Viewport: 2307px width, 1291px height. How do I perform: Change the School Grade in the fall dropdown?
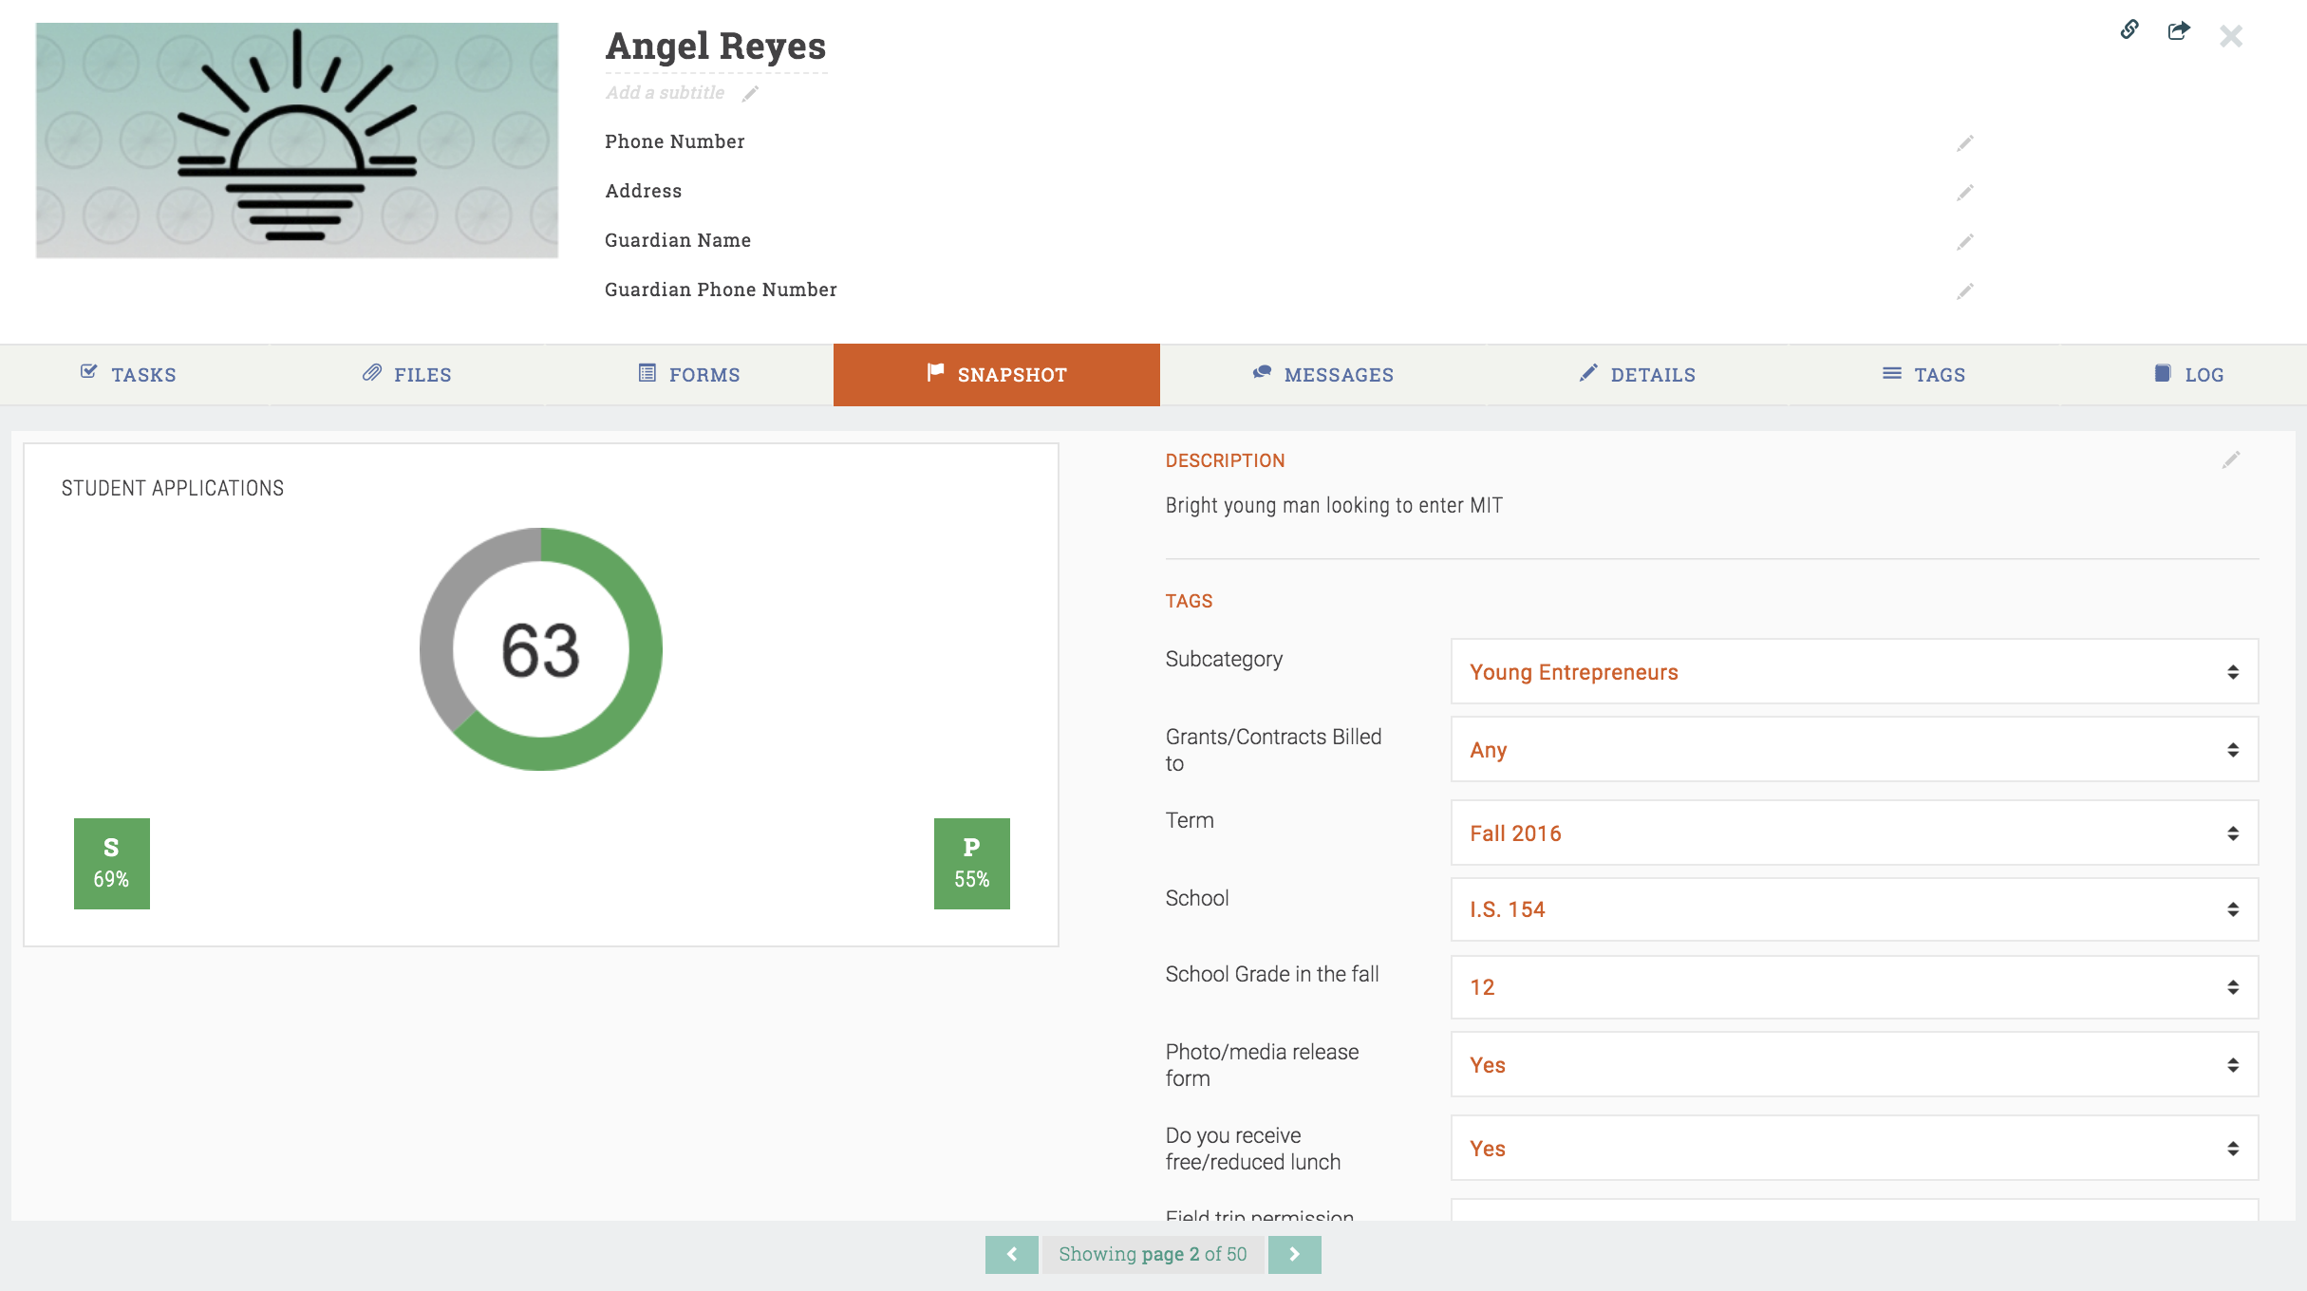tap(1853, 987)
